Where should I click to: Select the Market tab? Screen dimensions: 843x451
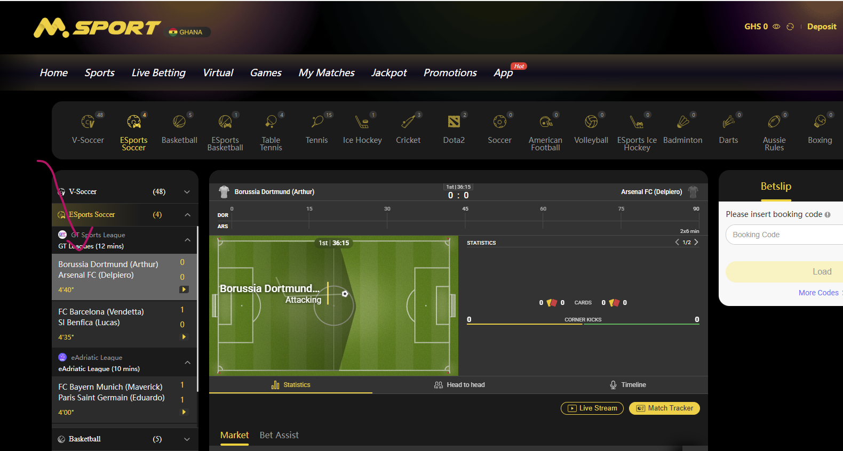(x=235, y=436)
